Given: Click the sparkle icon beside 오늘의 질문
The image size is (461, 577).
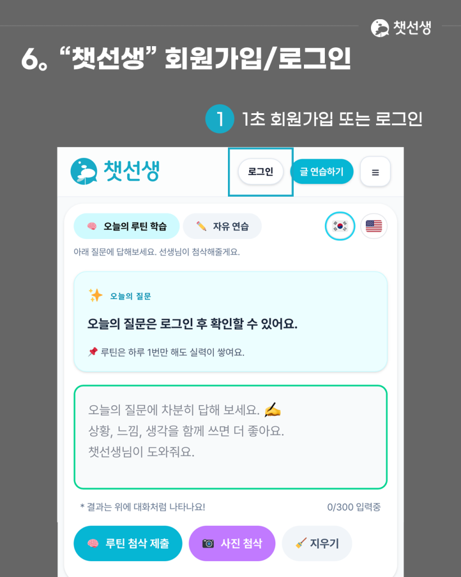Looking at the screenshot, I should pyautogui.click(x=96, y=295).
